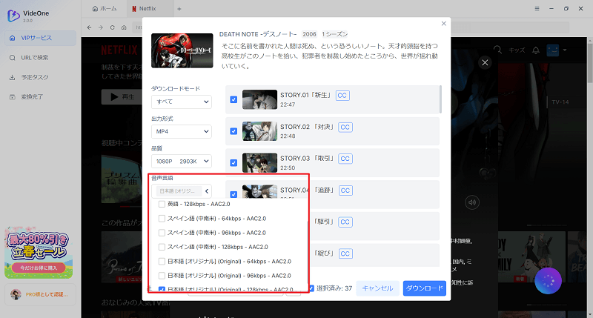Go forward with the browser forward arrow
The width and height of the screenshot is (593, 318).
tap(101, 27)
